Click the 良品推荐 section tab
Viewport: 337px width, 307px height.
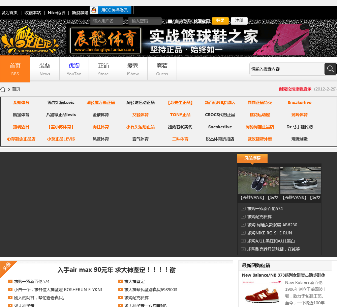pyautogui.click(x=252, y=158)
